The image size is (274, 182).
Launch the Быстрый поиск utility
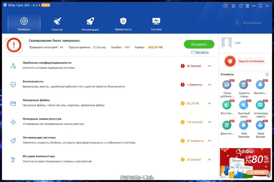244,105
